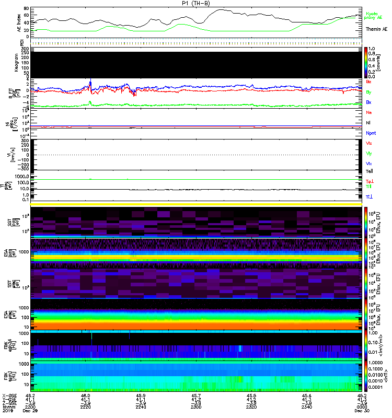Select the blue "Npot" legend label
Viewport: 392px width, 418px height.
371,133
